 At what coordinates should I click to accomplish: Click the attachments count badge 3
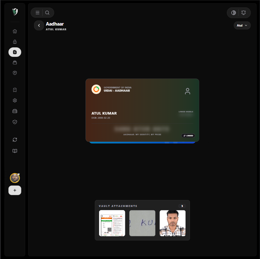(182, 206)
